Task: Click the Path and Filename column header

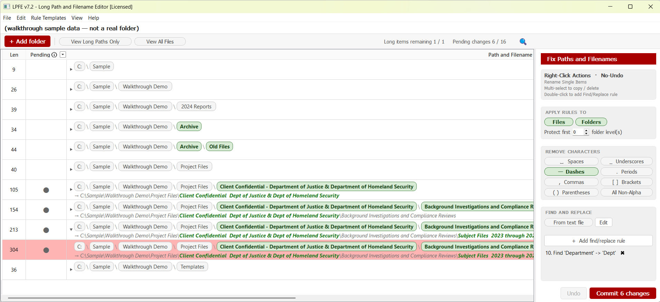Action: pos(510,55)
